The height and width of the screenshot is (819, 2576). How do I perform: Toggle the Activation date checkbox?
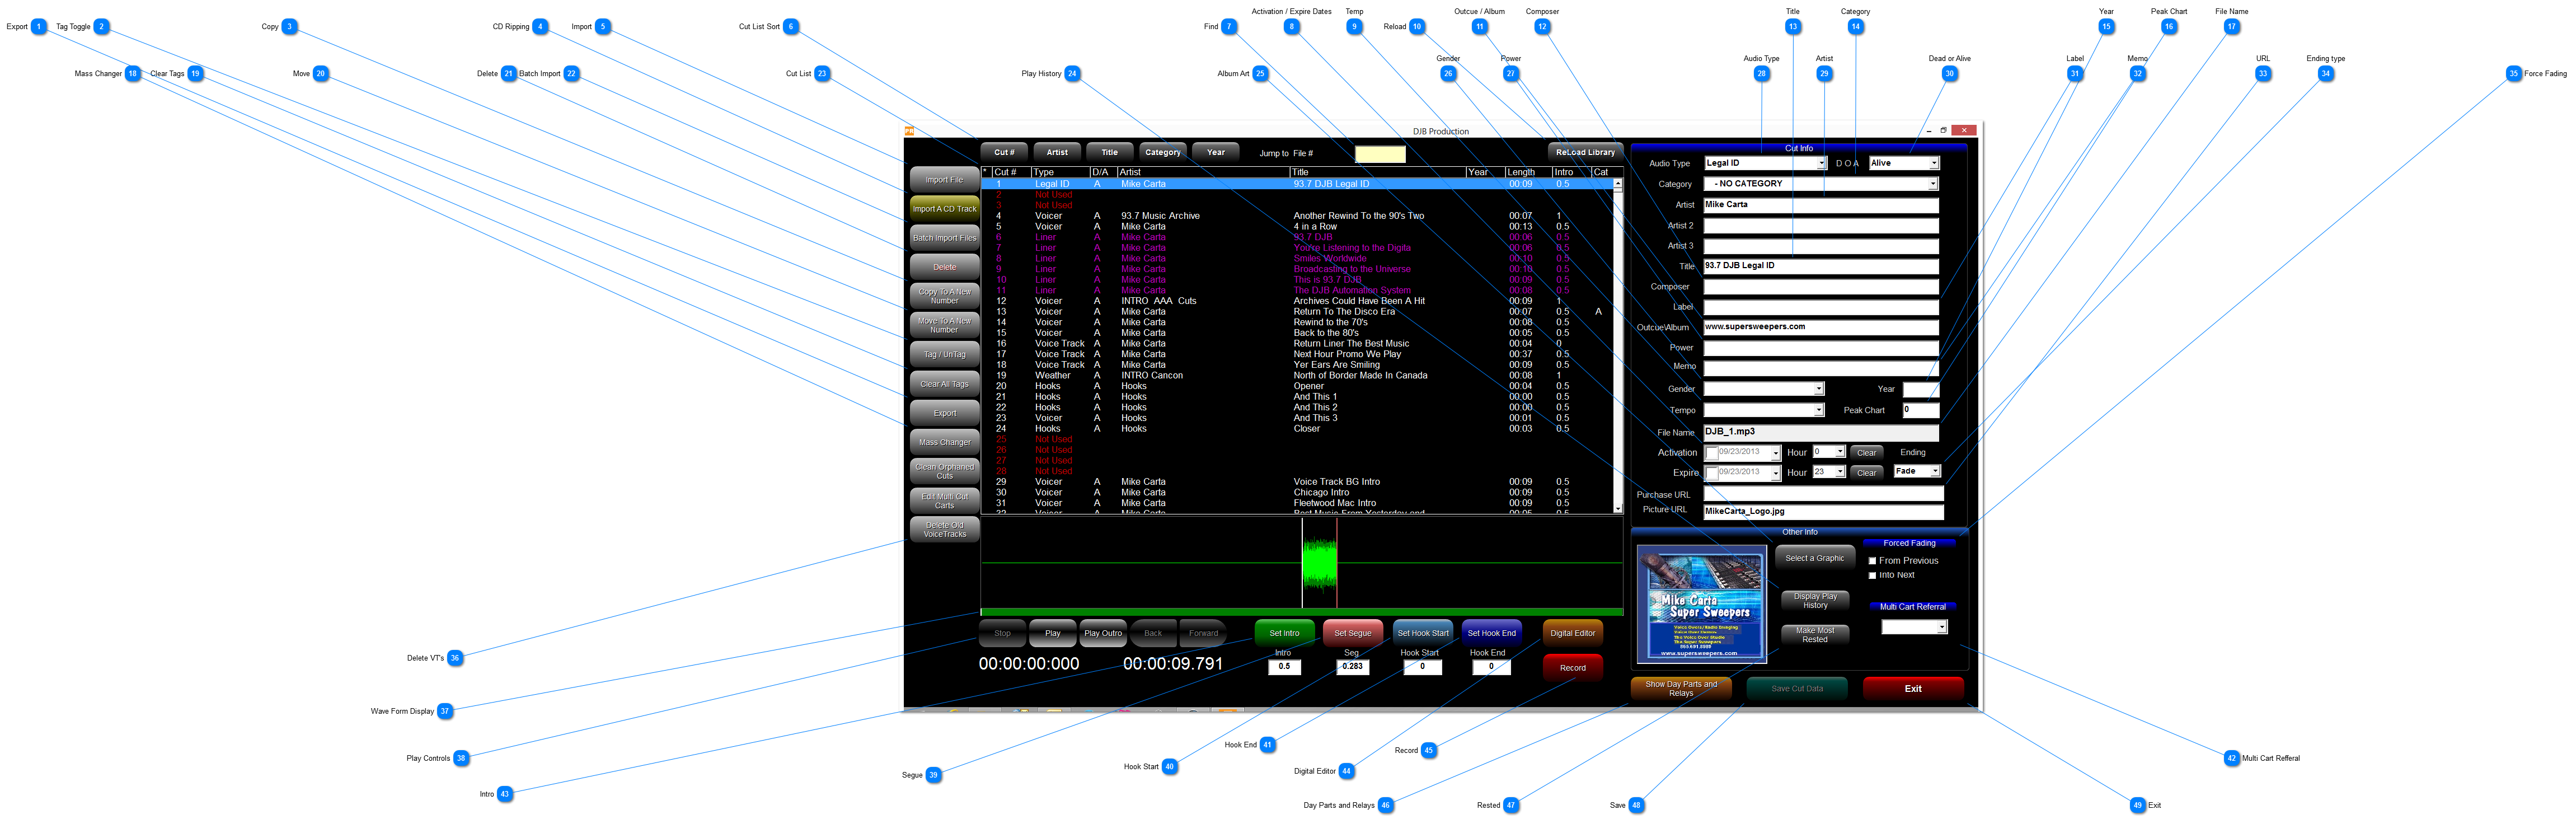tap(1711, 453)
